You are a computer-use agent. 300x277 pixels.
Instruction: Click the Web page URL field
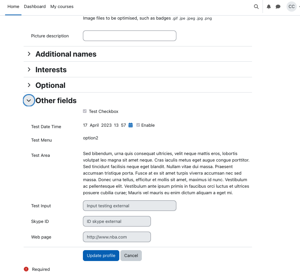pyautogui.click(x=117, y=237)
